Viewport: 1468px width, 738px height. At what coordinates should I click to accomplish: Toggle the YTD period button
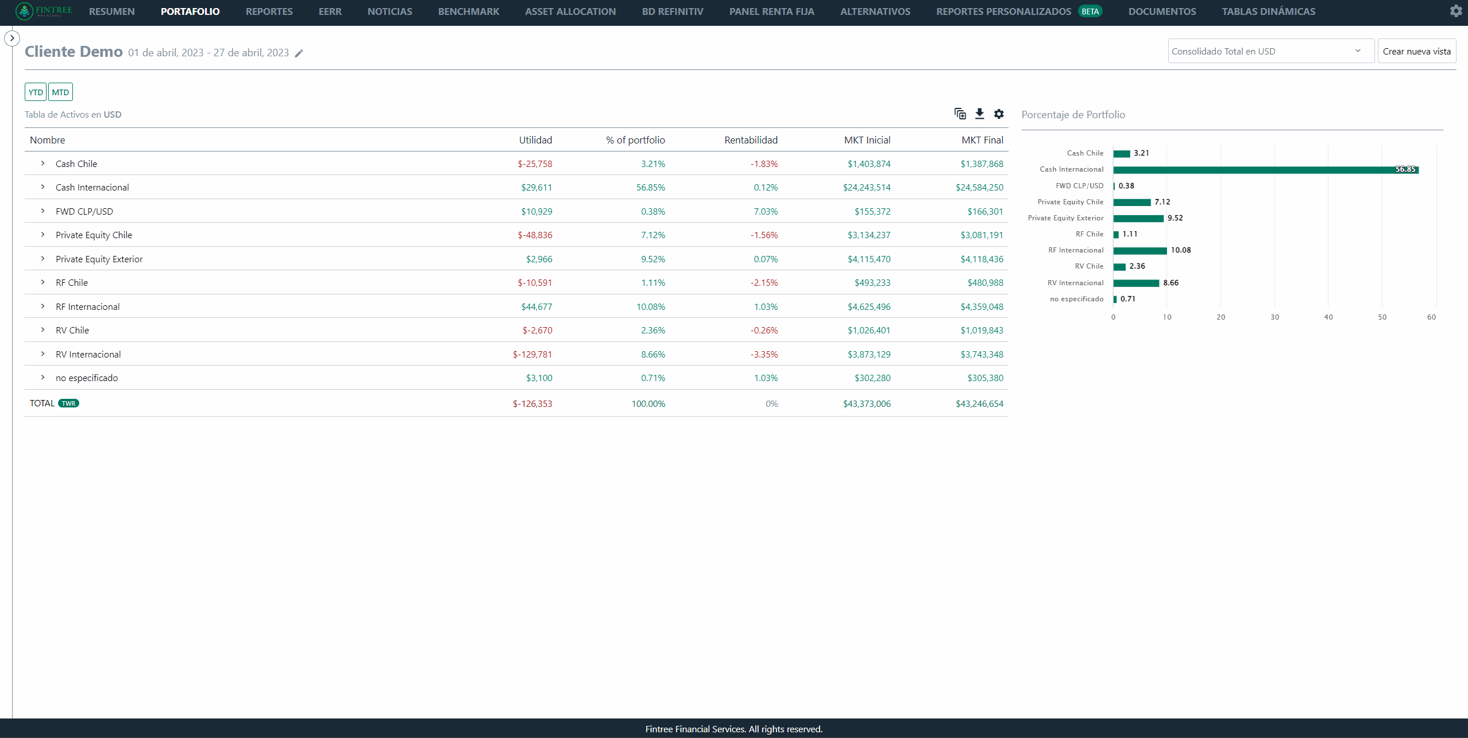coord(36,92)
